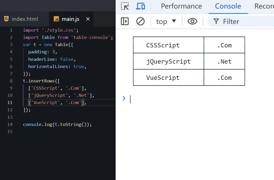274x180 pixels.
Task: Click '.Com' cell beside CSSScript
Action: (224, 45)
